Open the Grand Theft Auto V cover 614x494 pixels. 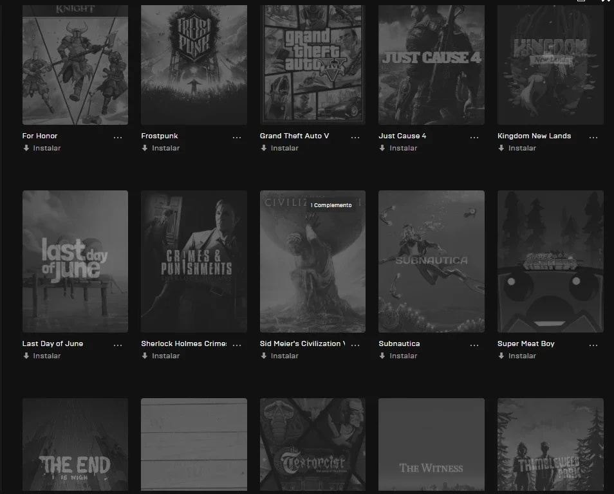tap(313, 64)
